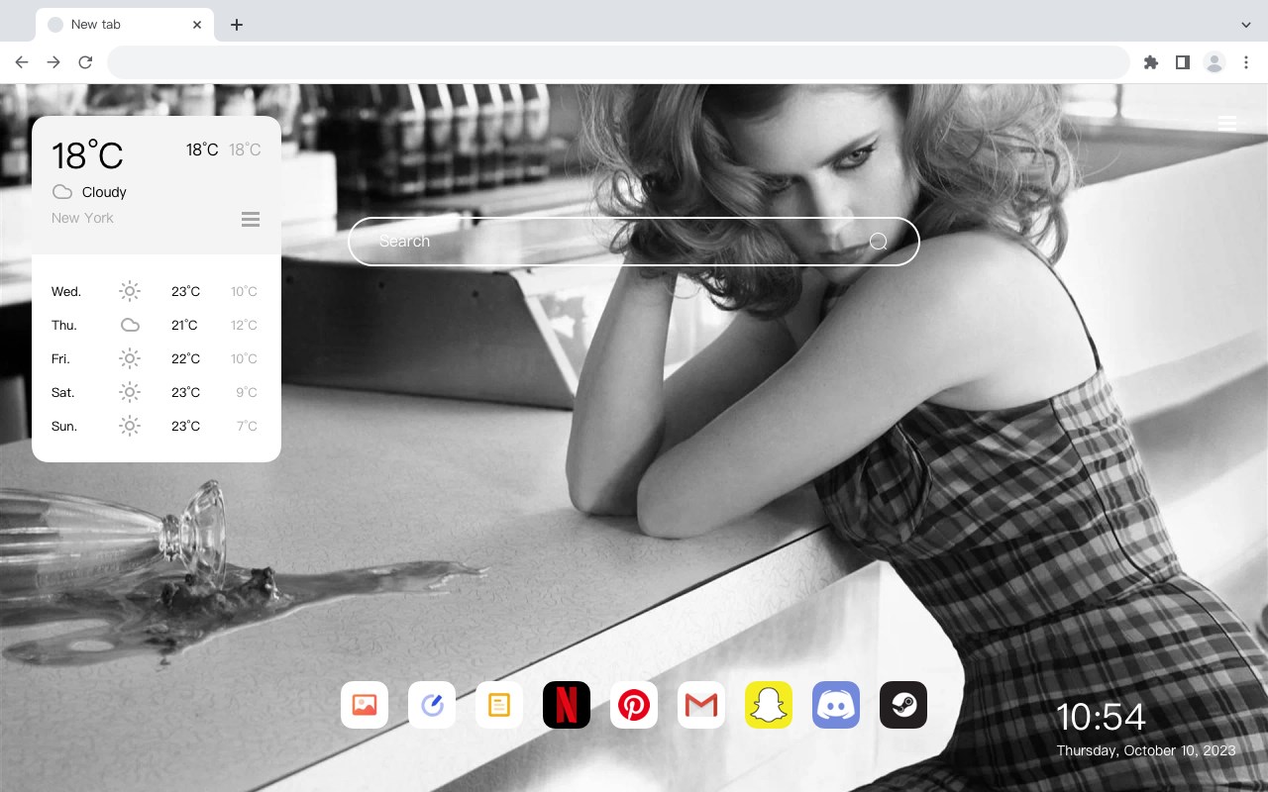Viewport: 1268px width, 792px height.
Task: Open the blue checkmark to-do icon
Action: (432, 705)
